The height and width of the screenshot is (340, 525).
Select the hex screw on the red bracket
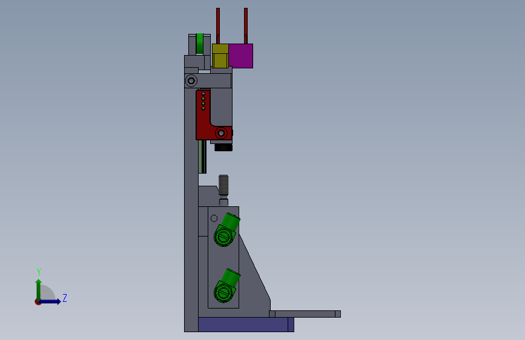pyautogui.click(x=221, y=133)
